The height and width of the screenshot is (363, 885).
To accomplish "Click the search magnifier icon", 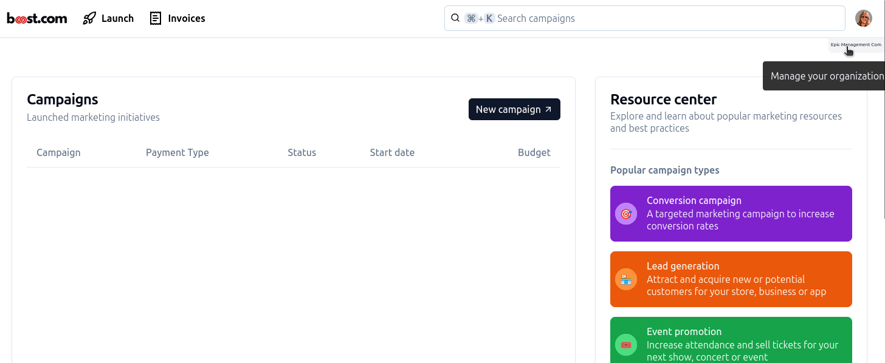I will 455,18.
